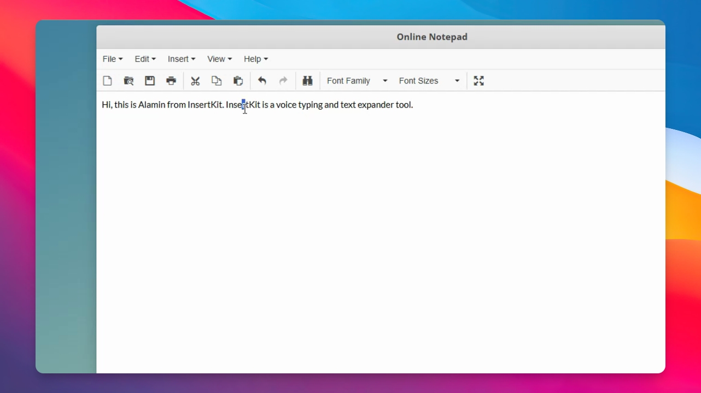The height and width of the screenshot is (393, 701).
Task: Open the Help menu
Action: 256,59
